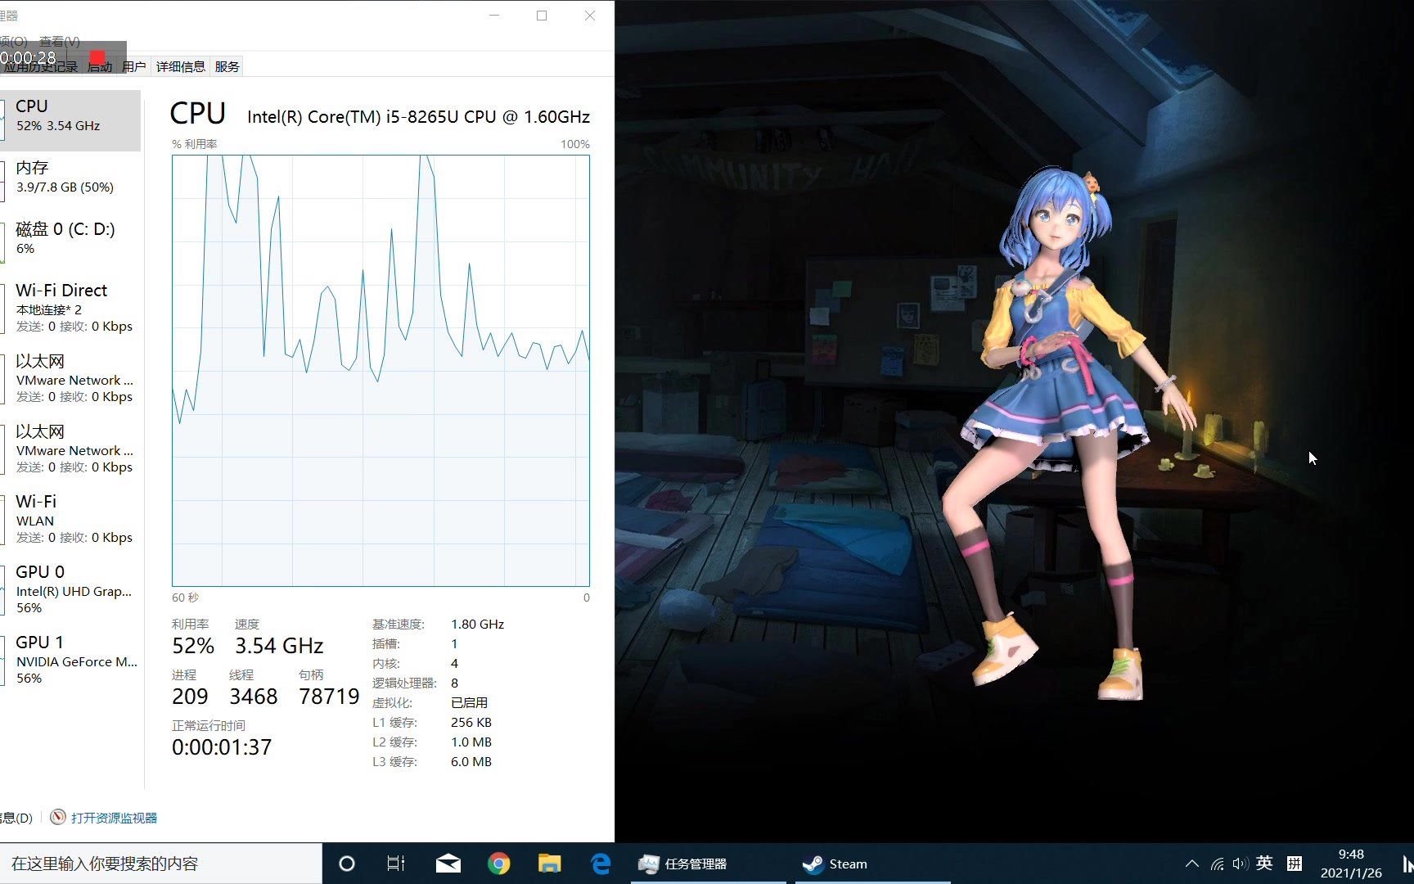
Task: Select the 内存 memory item in sidebar
Action: tap(70, 177)
